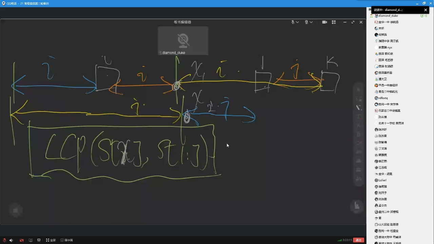Image resolution: width=434 pixels, height=244 pixels.
Task: Click the 画中画 picture-in-picture button
Action: click(x=67, y=240)
